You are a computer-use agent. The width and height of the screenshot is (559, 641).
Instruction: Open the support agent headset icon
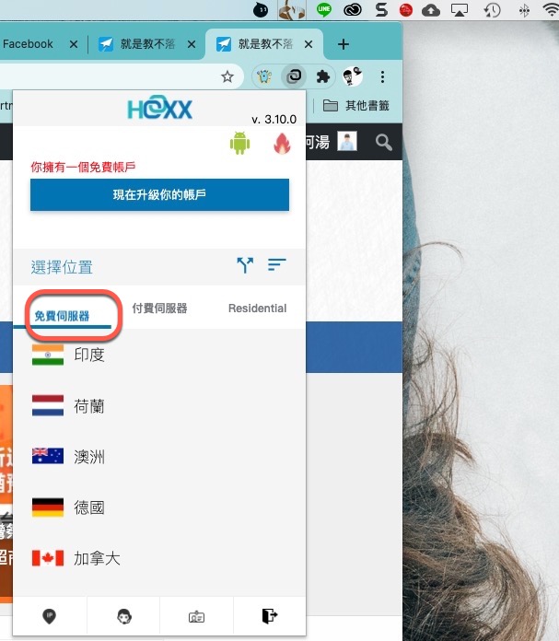(x=124, y=616)
